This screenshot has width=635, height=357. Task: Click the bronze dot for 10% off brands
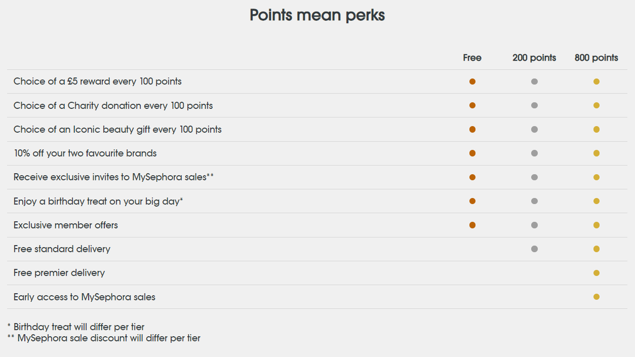point(472,153)
